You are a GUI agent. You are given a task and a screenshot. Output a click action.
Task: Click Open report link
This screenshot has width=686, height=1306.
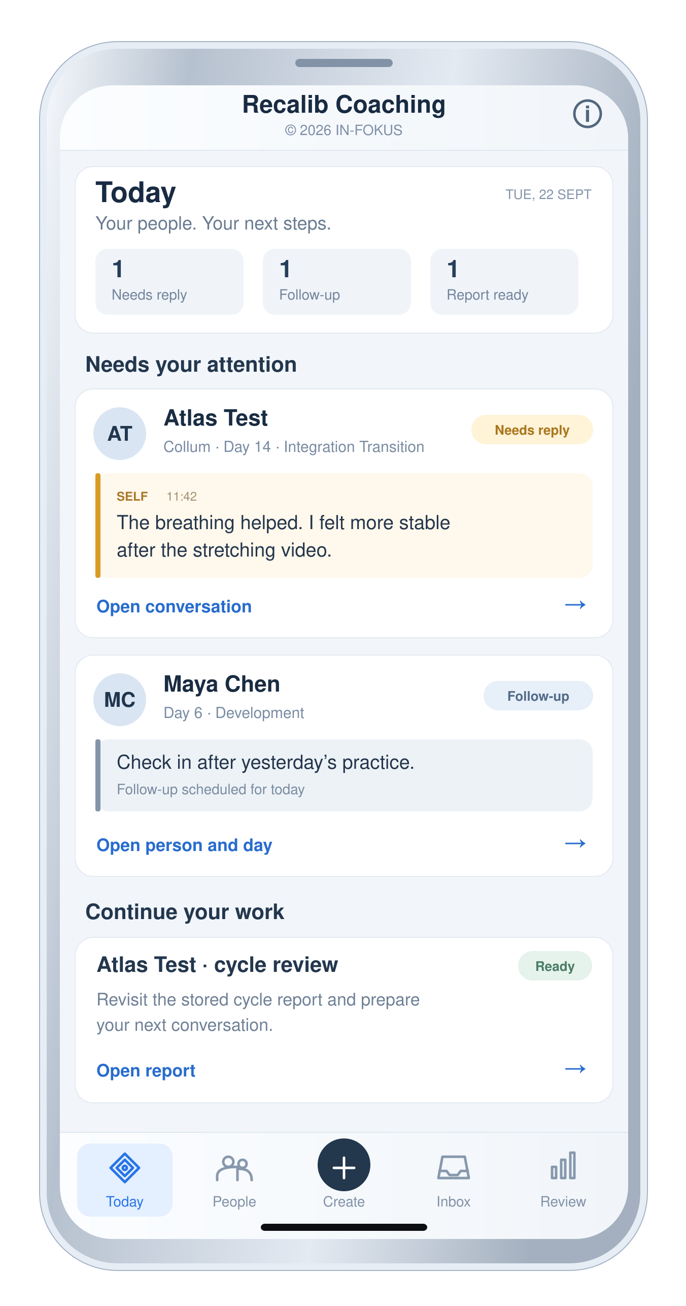(x=146, y=1070)
